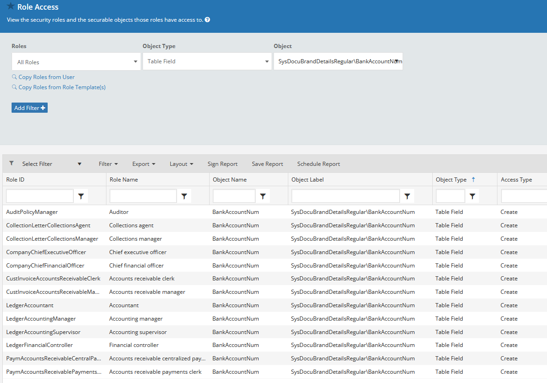Viewport: 547px width, 383px height.
Task: Expand the Object Type Table Field dropdown
Action: coord(207,61)
